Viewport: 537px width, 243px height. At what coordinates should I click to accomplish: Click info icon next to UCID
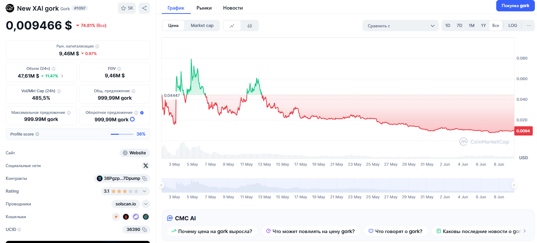[19, 230]
